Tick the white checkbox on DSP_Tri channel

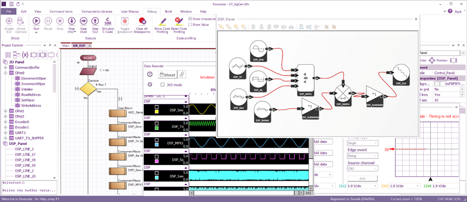pyautogui.click(x=157, y=123)
